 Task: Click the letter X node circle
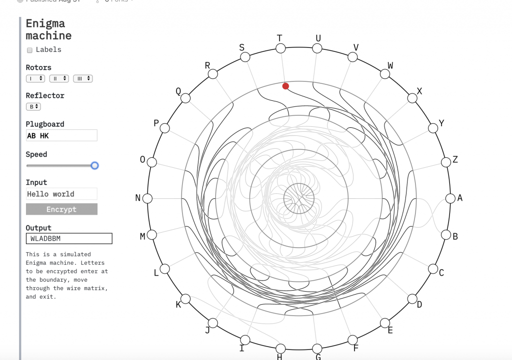coord(412,98)
